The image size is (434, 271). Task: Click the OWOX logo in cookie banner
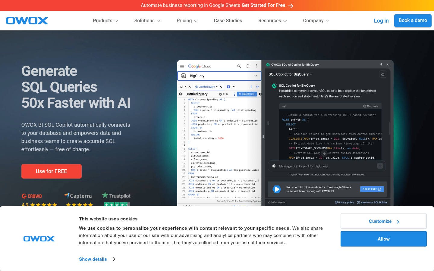coord(39,239)
